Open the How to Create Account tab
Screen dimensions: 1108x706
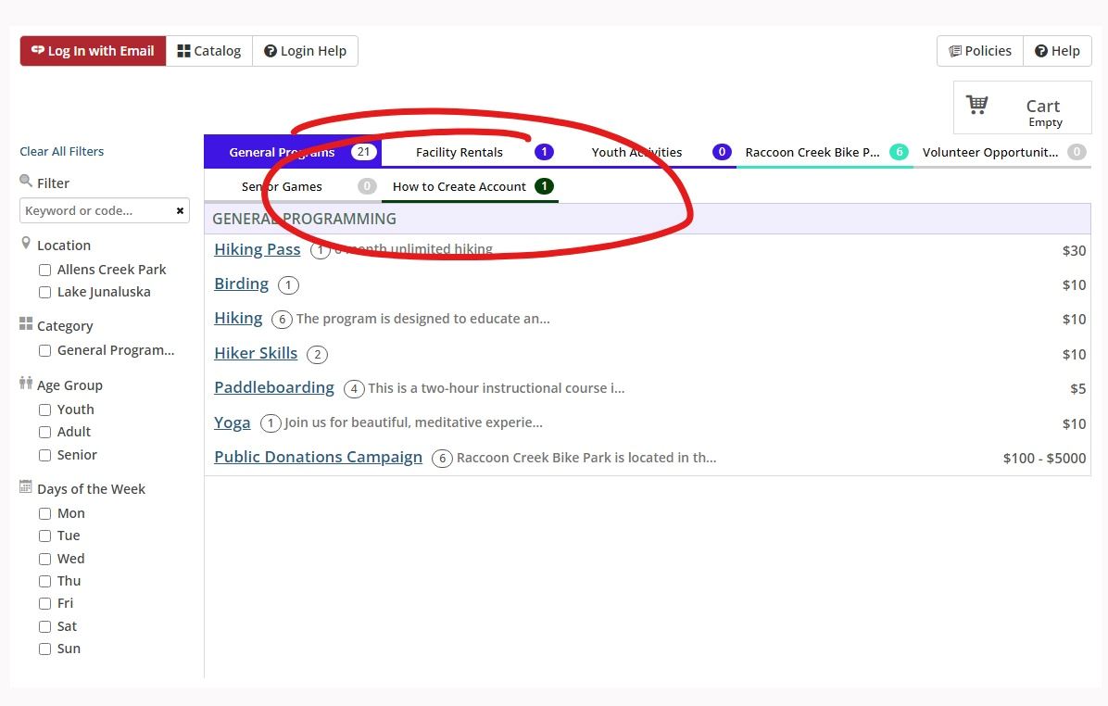[x=459, y=186]
